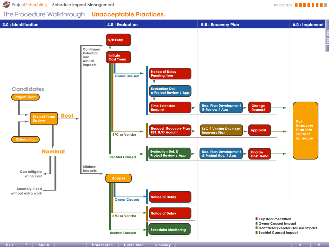Click the red Key Documentation legend swatch
329x247 pixels.
[x=256, y=219]
